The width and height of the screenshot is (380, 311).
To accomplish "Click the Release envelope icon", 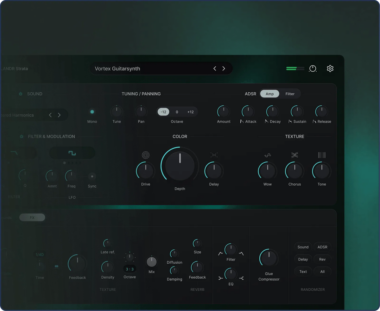I will 314,122.
